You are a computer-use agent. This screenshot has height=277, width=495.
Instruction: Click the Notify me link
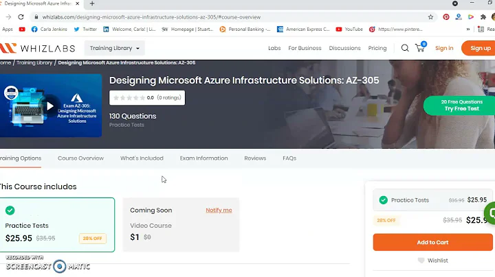[x=219, y=210]
